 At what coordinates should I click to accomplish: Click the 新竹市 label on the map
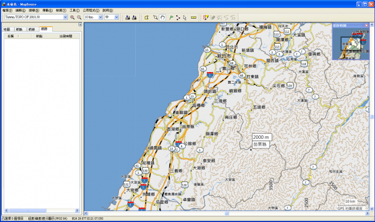coord(224,56)
